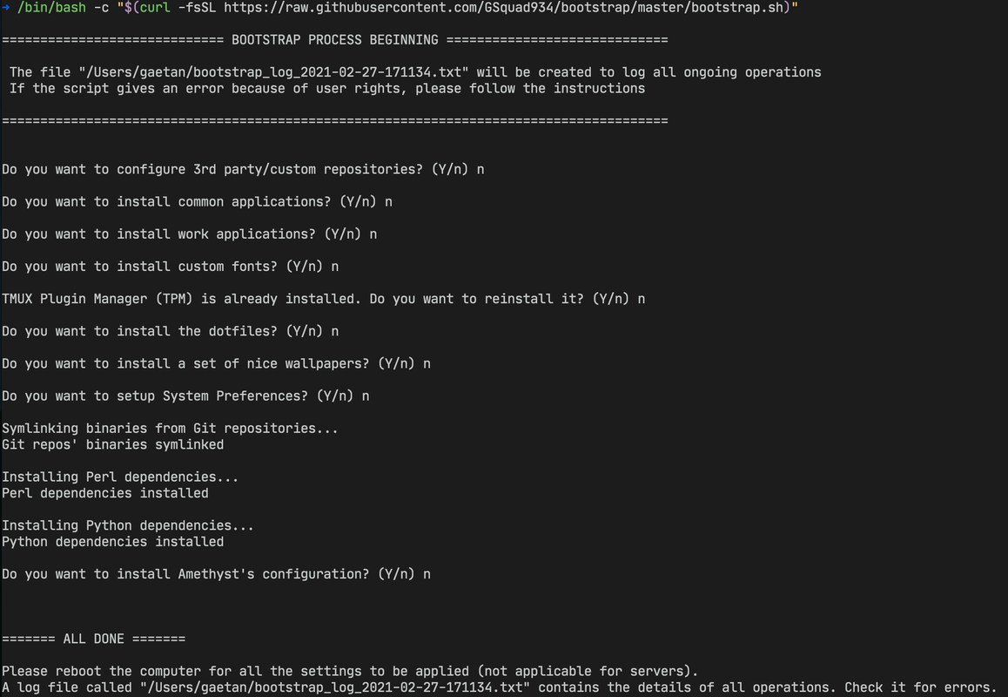Viewport: 1008px width, 697px height.
Task: Click the Python dependencies installed message
Action: coord(112,542)
